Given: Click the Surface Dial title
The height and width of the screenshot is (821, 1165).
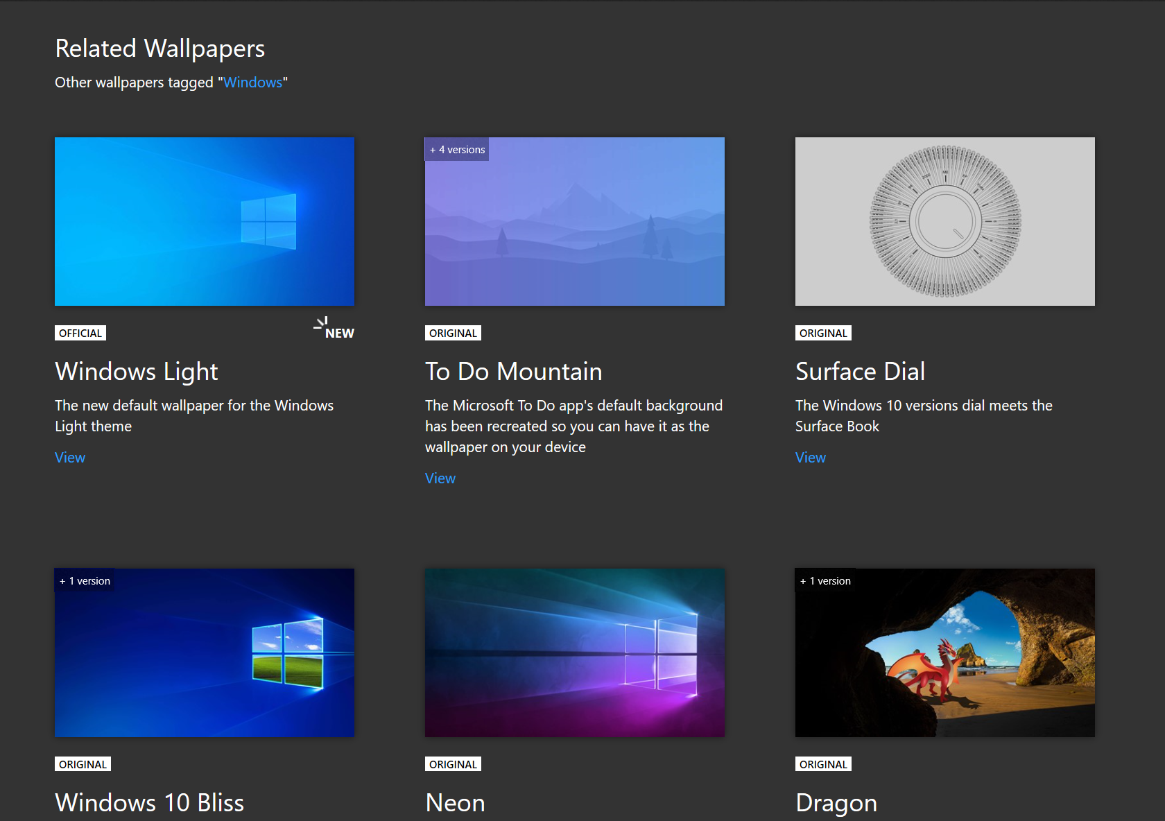Looking at the screenshot, I should (861, 372).
